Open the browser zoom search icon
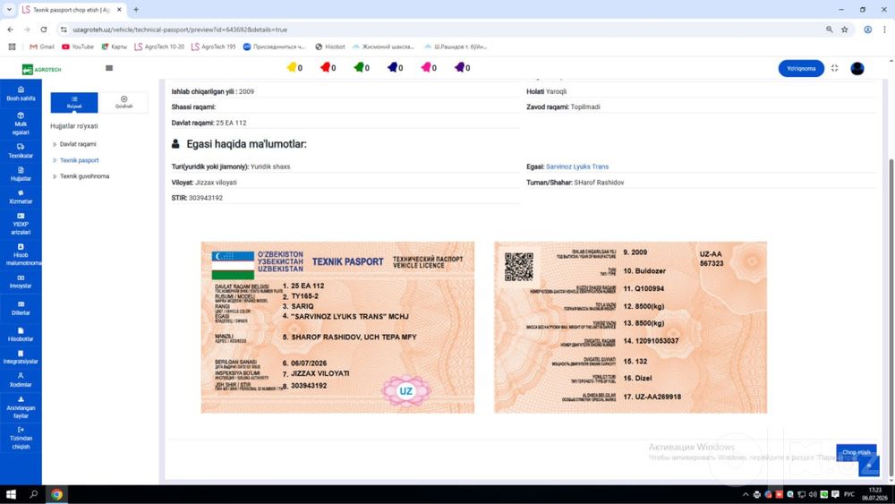 coord(830,30)
